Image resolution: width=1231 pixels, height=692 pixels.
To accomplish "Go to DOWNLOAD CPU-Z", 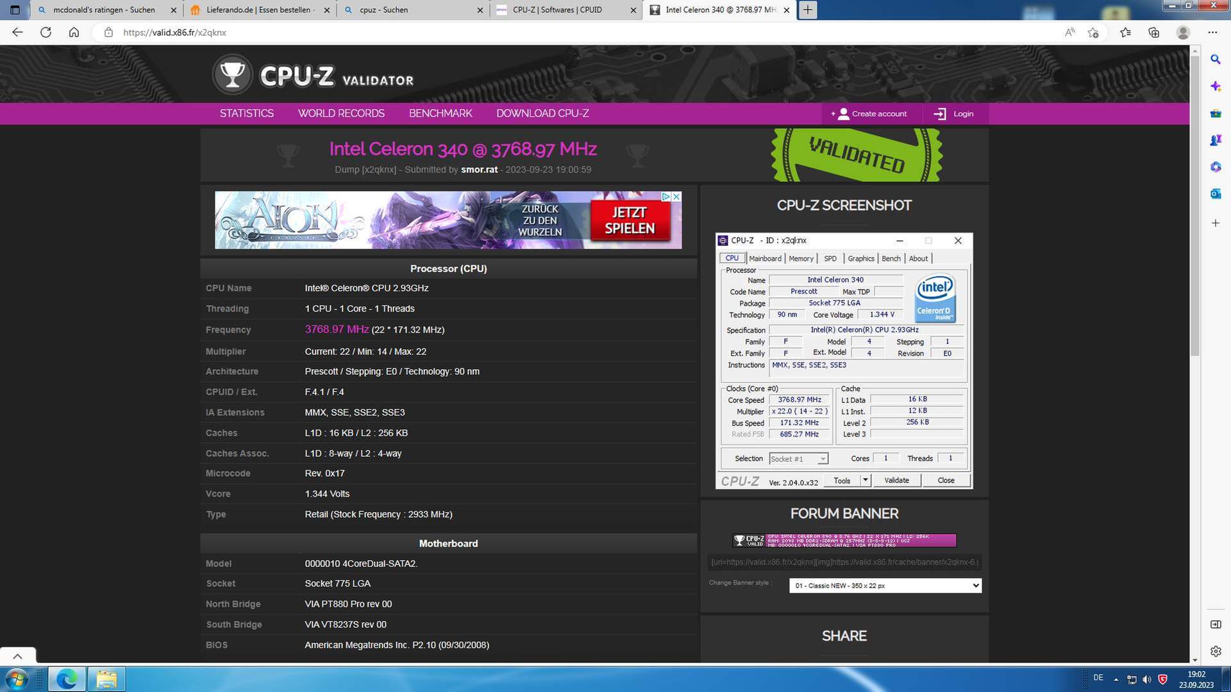I will pos(542,113).
